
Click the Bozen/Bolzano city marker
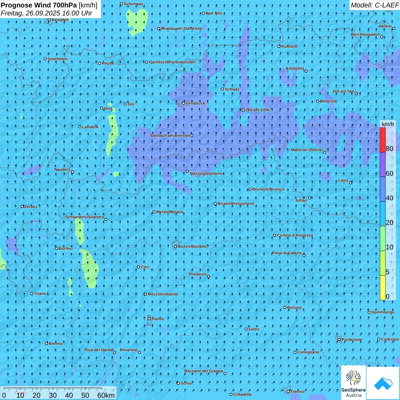click(x=175, y=247)
